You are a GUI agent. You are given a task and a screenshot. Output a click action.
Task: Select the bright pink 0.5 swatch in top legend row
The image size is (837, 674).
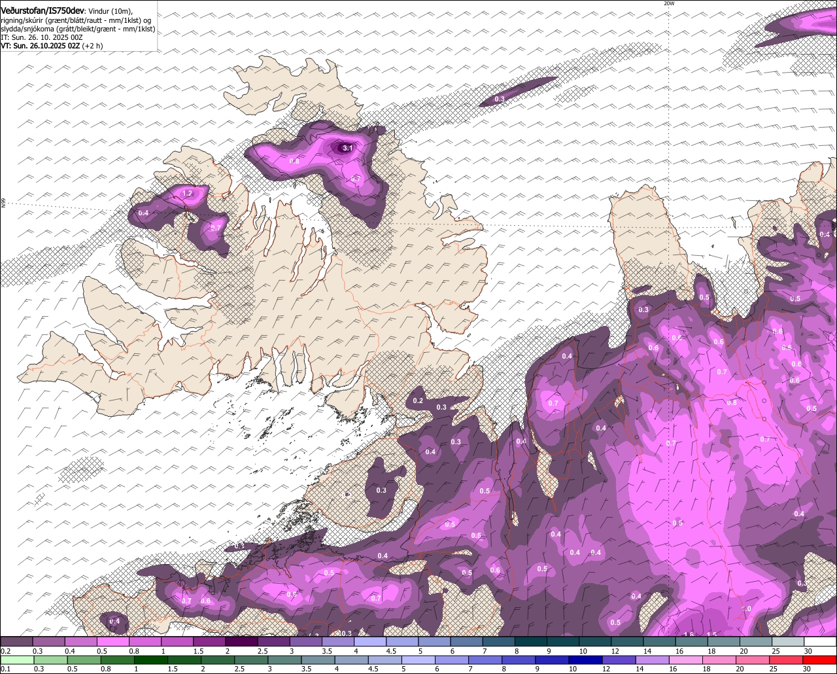point(112,641)
